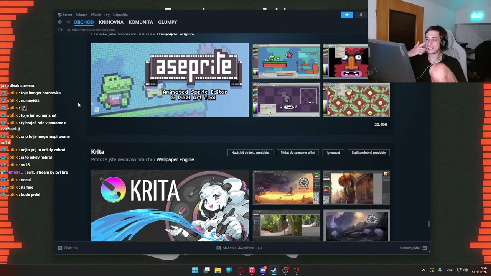Click the chat message "ss13 stream by byl fire"
The width and height of the screenshot is (491, 276).
point(47,172)
